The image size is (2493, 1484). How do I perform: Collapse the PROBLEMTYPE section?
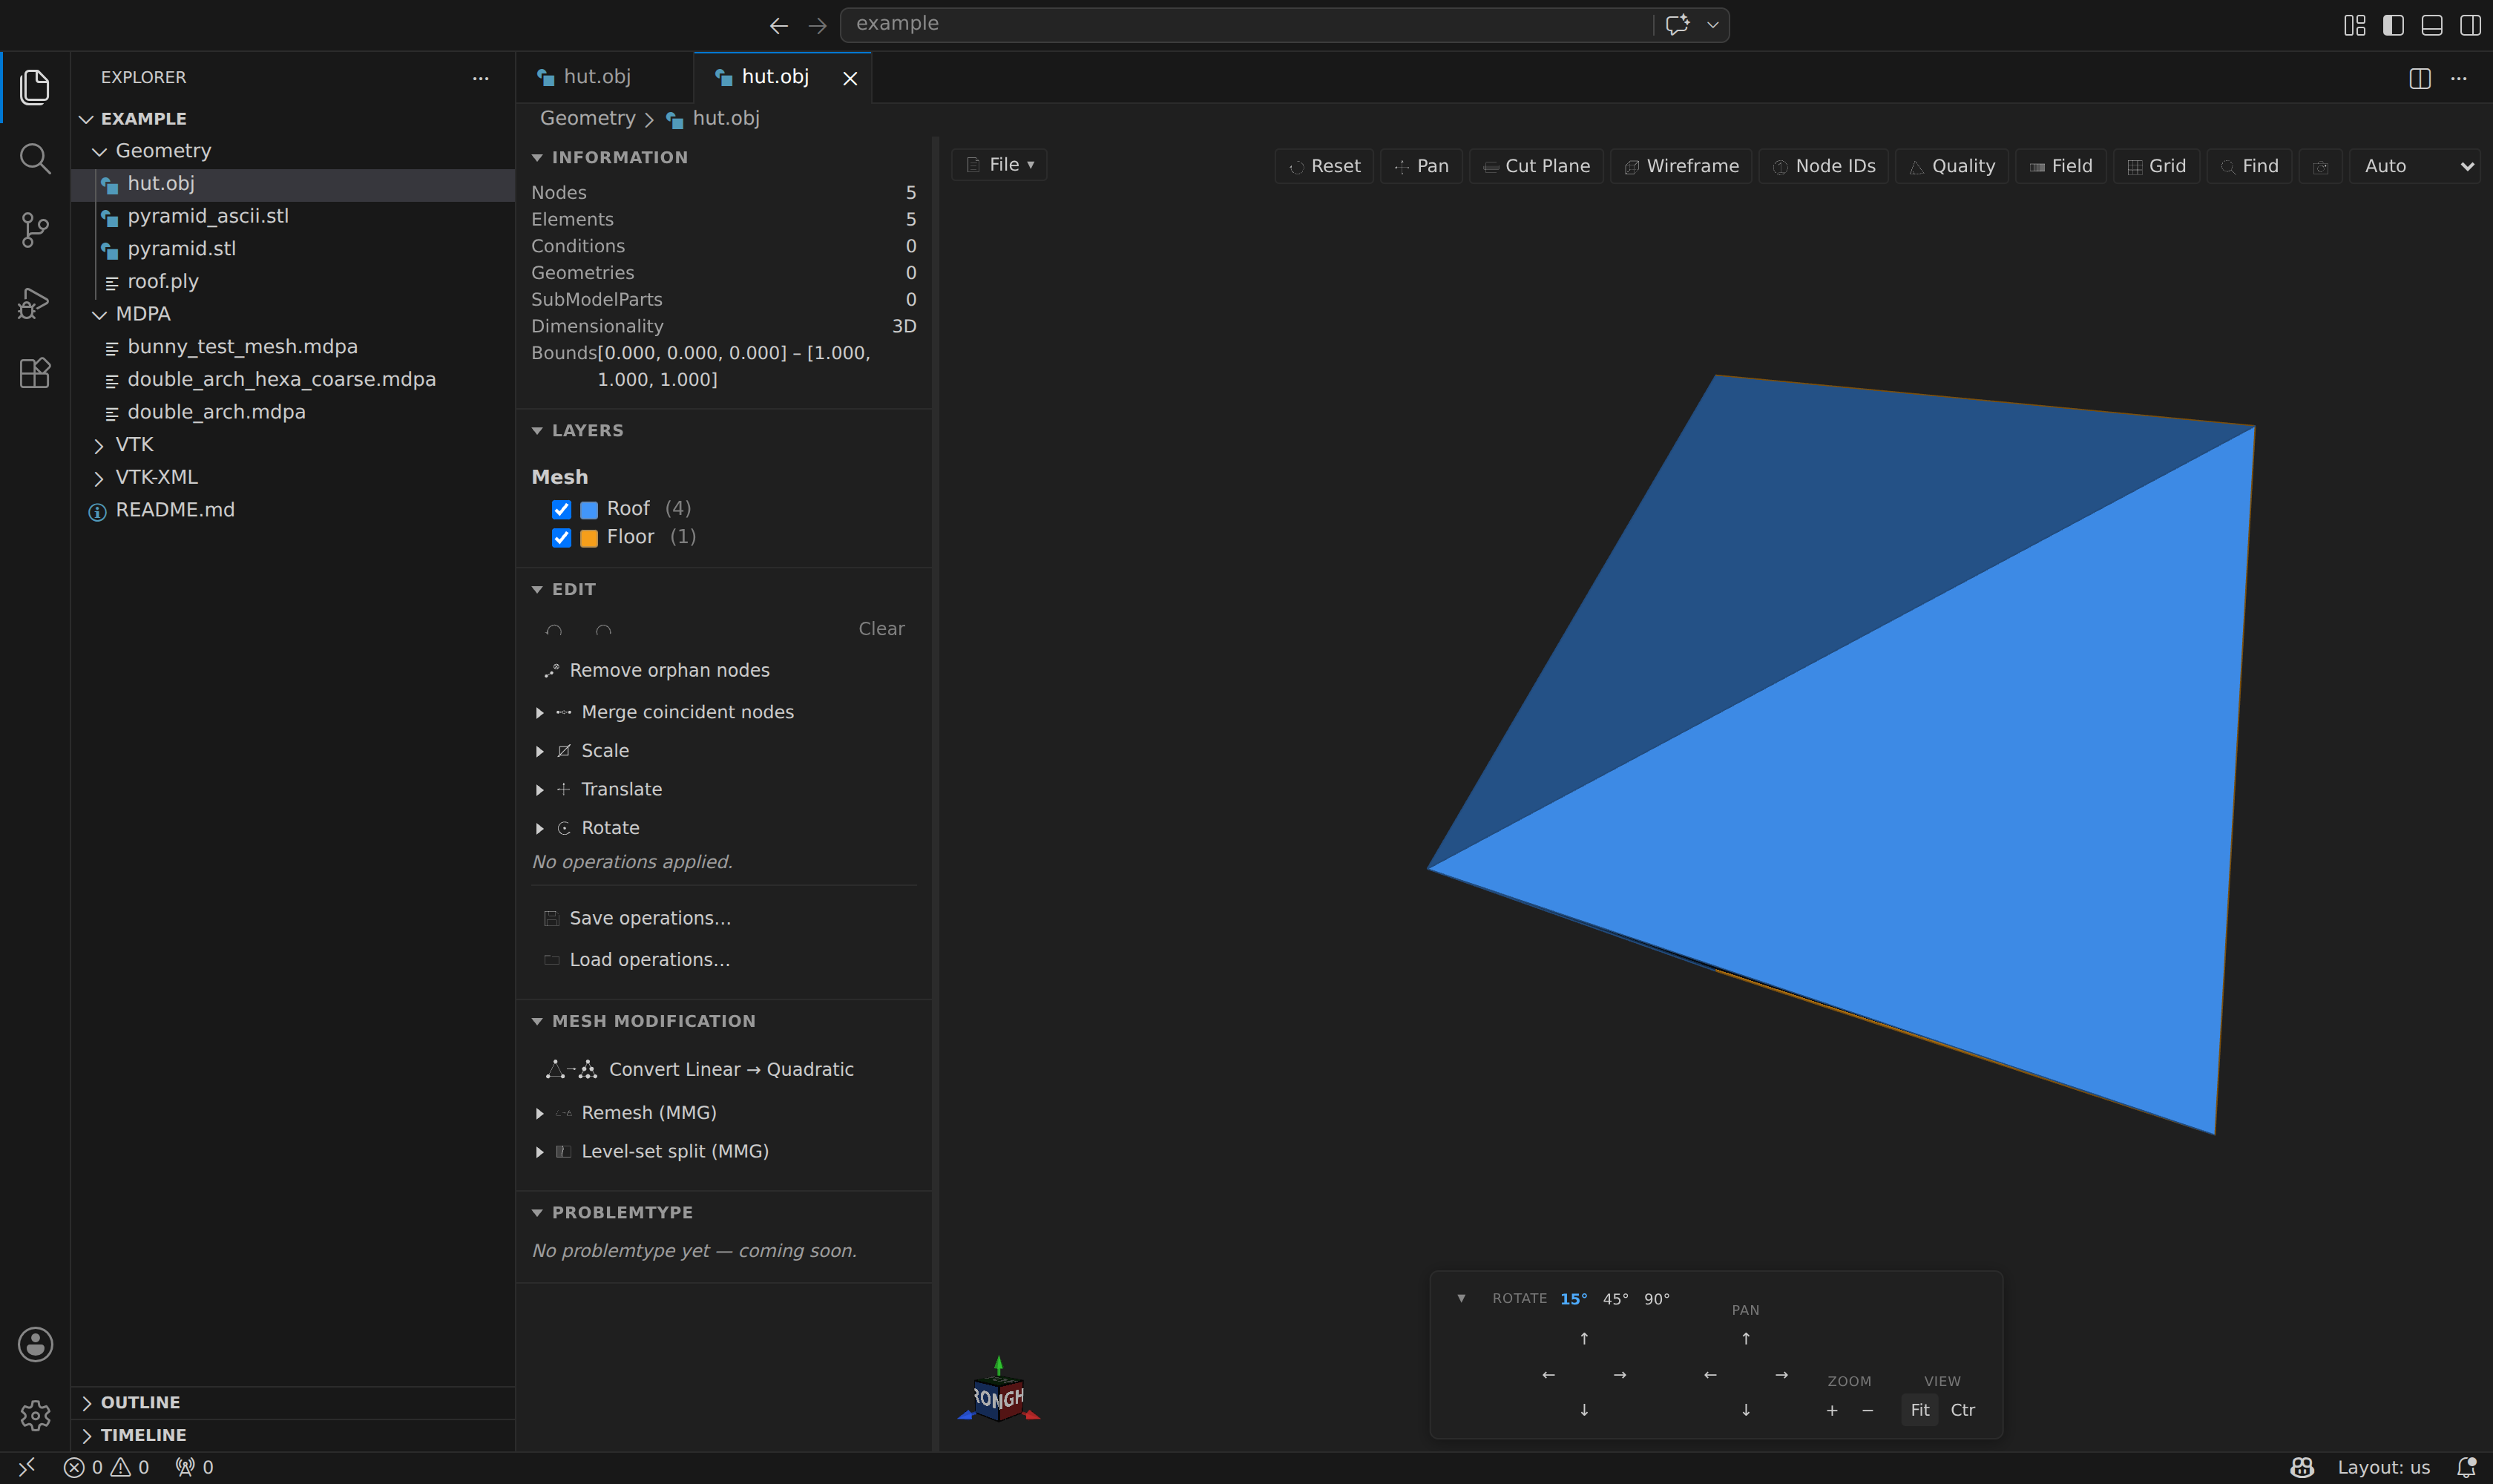(x=613, y=1212)
